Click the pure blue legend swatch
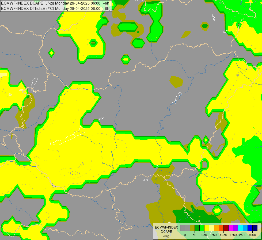Viewport: 262px width, 240px height. 250,228
